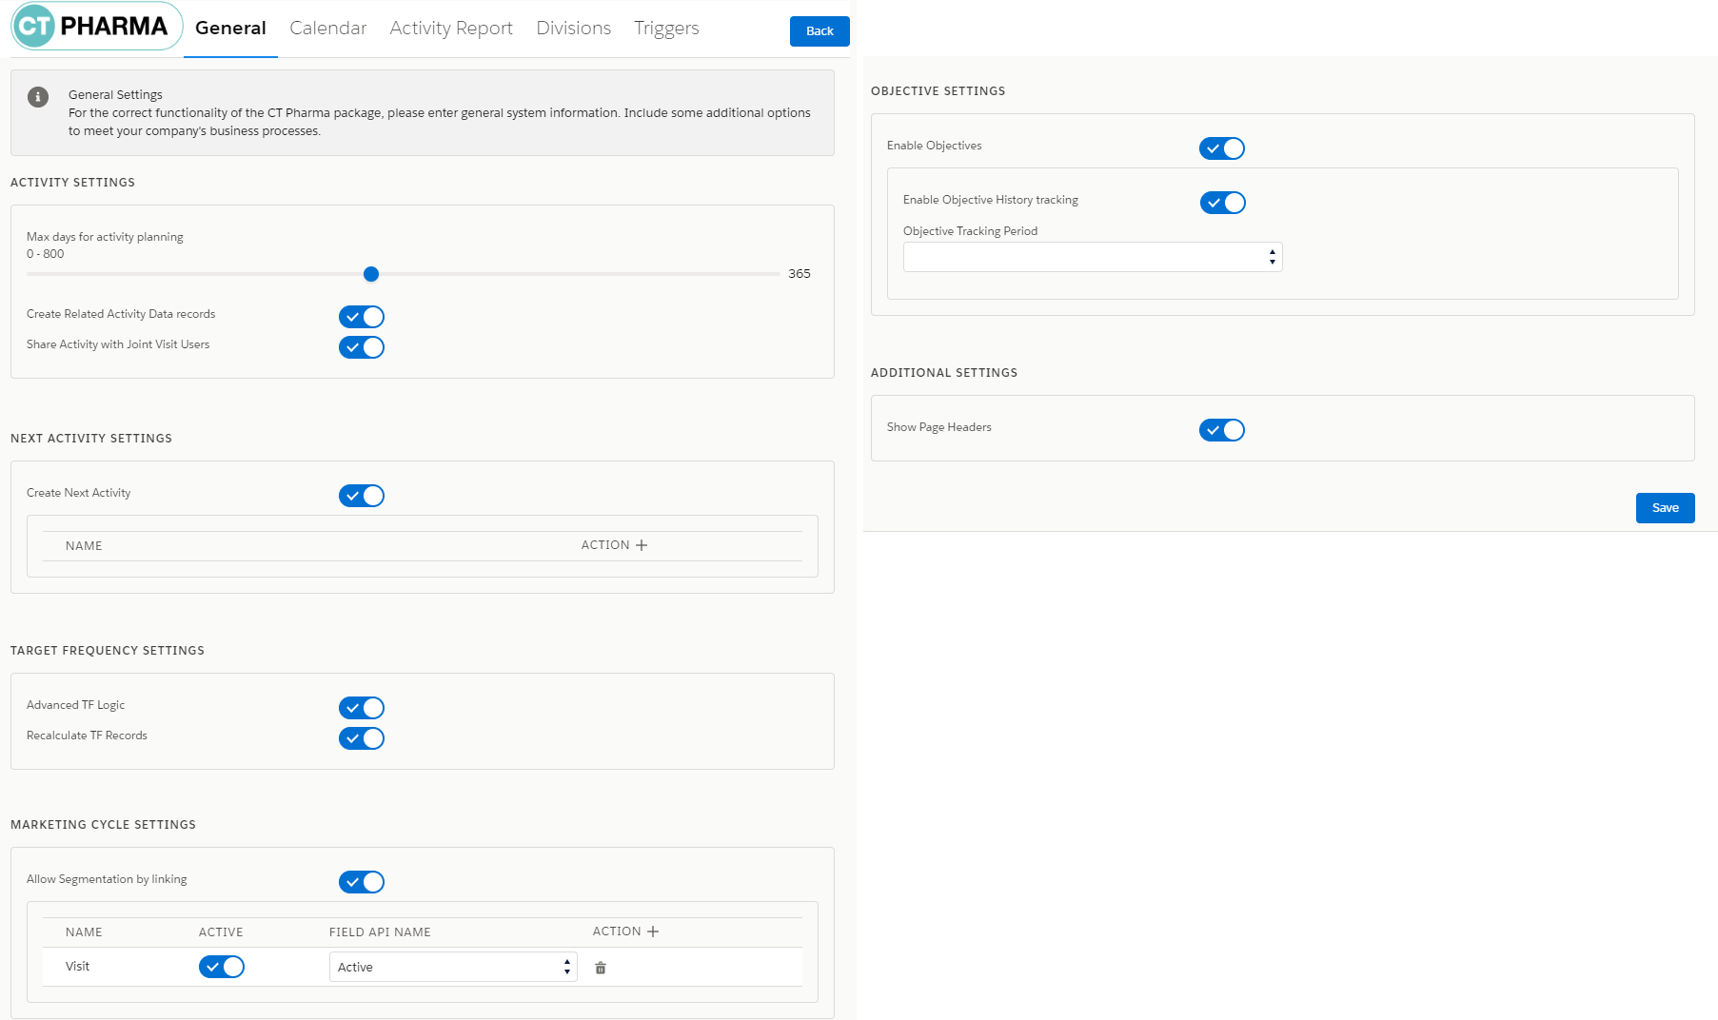Click the Back button

coord(820,31)
